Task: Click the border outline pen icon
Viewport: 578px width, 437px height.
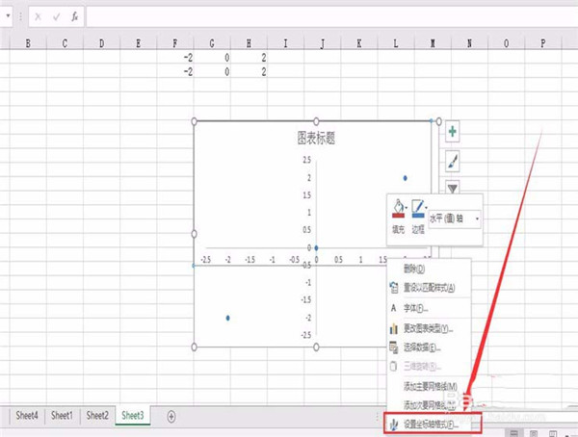Action: [x=420, y=207]
